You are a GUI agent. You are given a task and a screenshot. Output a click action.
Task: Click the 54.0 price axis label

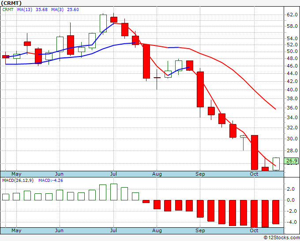tap(292, 39)
